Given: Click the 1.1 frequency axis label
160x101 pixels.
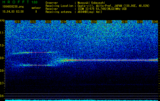Looking at the screenshot, I should [2, 33].
